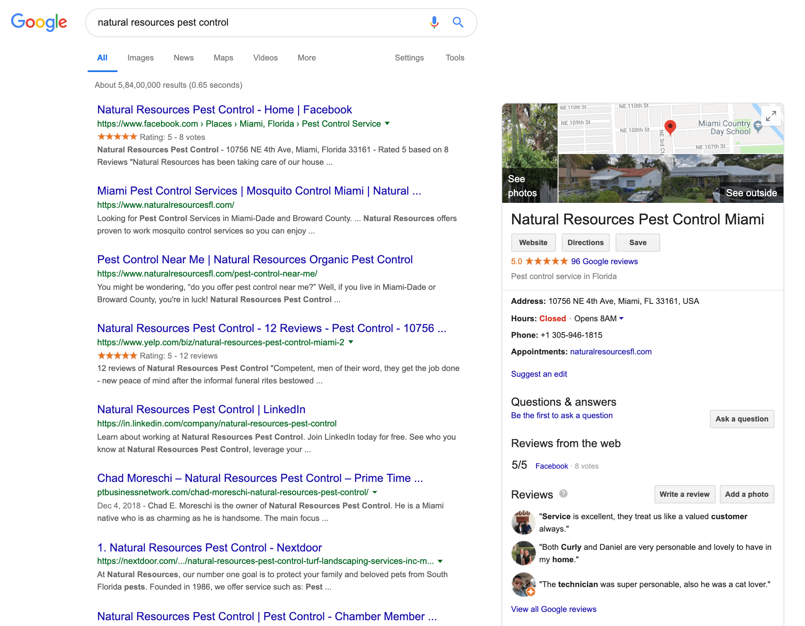The width and height of the screenshot is (805, 626).
Task: Switch to the Videos tab
Action: coord(266,58)
